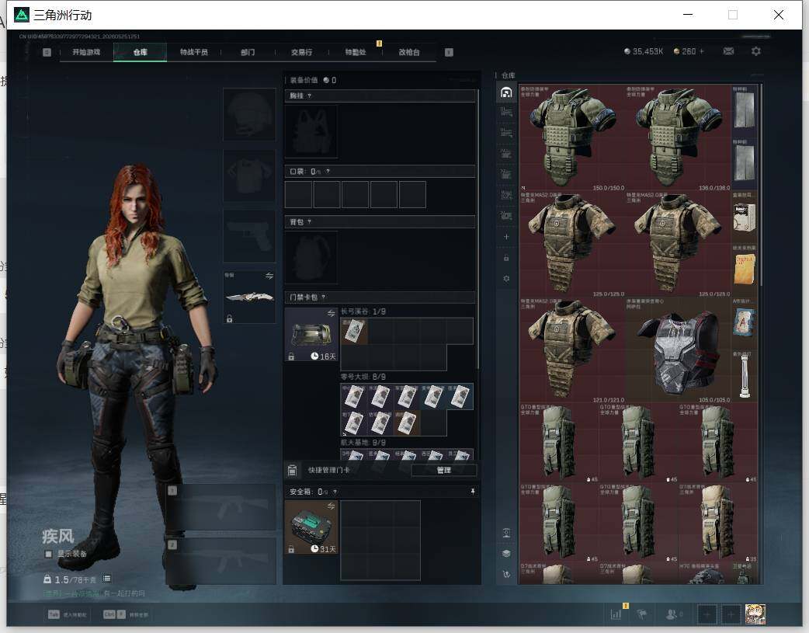Screen dimensions: 809x633
Task: Open the friends icon at bottom bar
Action: (672, 614)
